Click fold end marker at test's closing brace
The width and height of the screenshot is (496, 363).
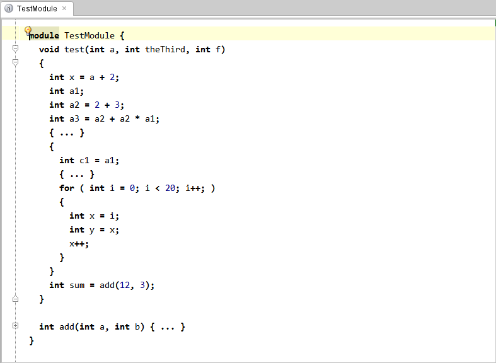point(15,299)
